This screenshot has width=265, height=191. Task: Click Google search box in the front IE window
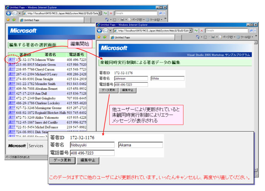[227, 30]
